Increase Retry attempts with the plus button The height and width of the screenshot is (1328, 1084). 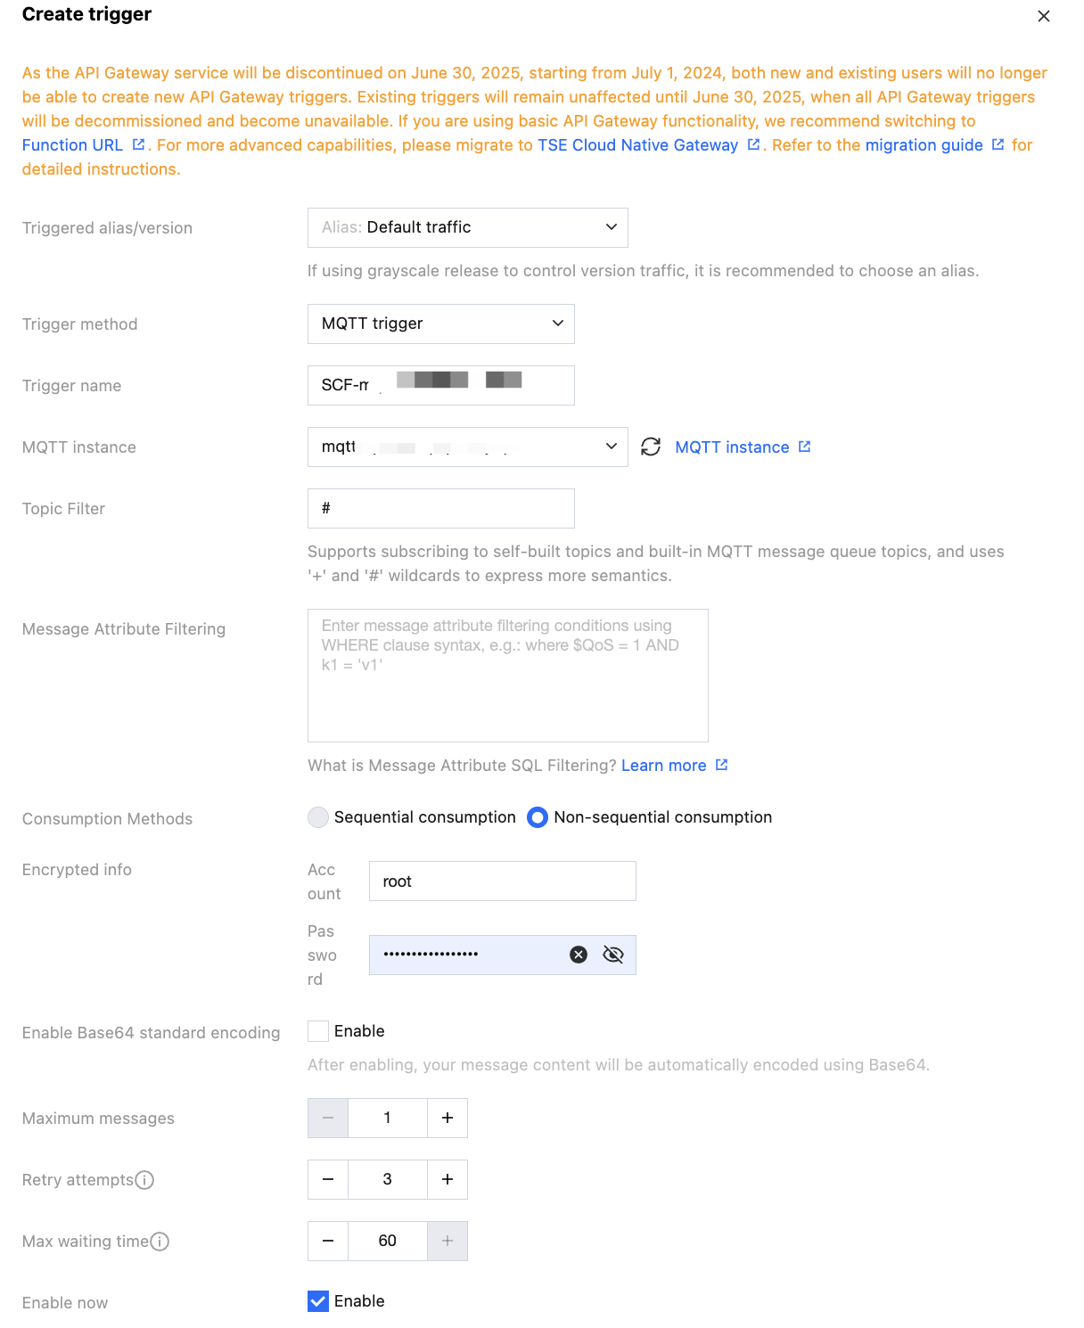448,1179
